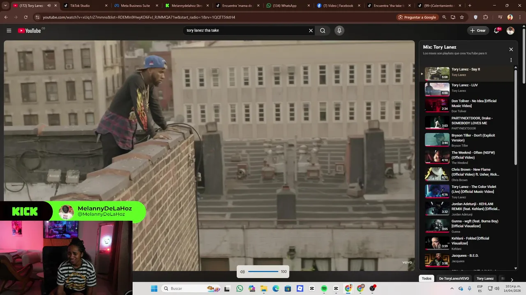
Task: Open Tory Lanez - The Color Violet thumbnail
Action: tap(437, 191)
